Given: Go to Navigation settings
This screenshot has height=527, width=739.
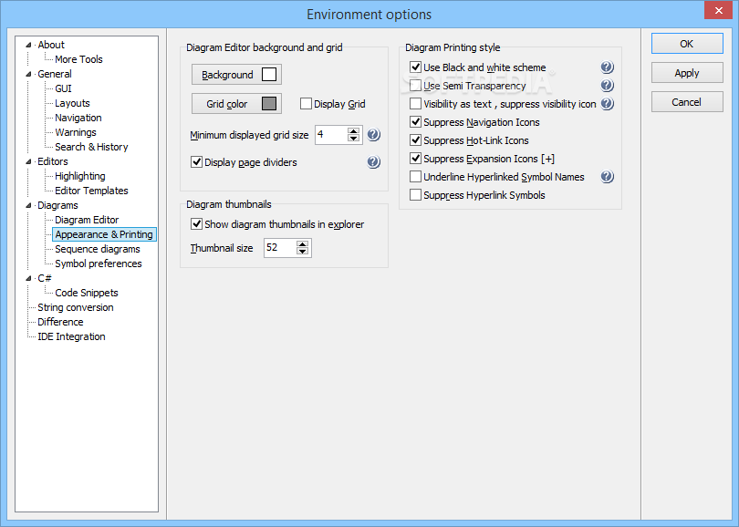Looking at the screenshot, I should coord(78,118).
